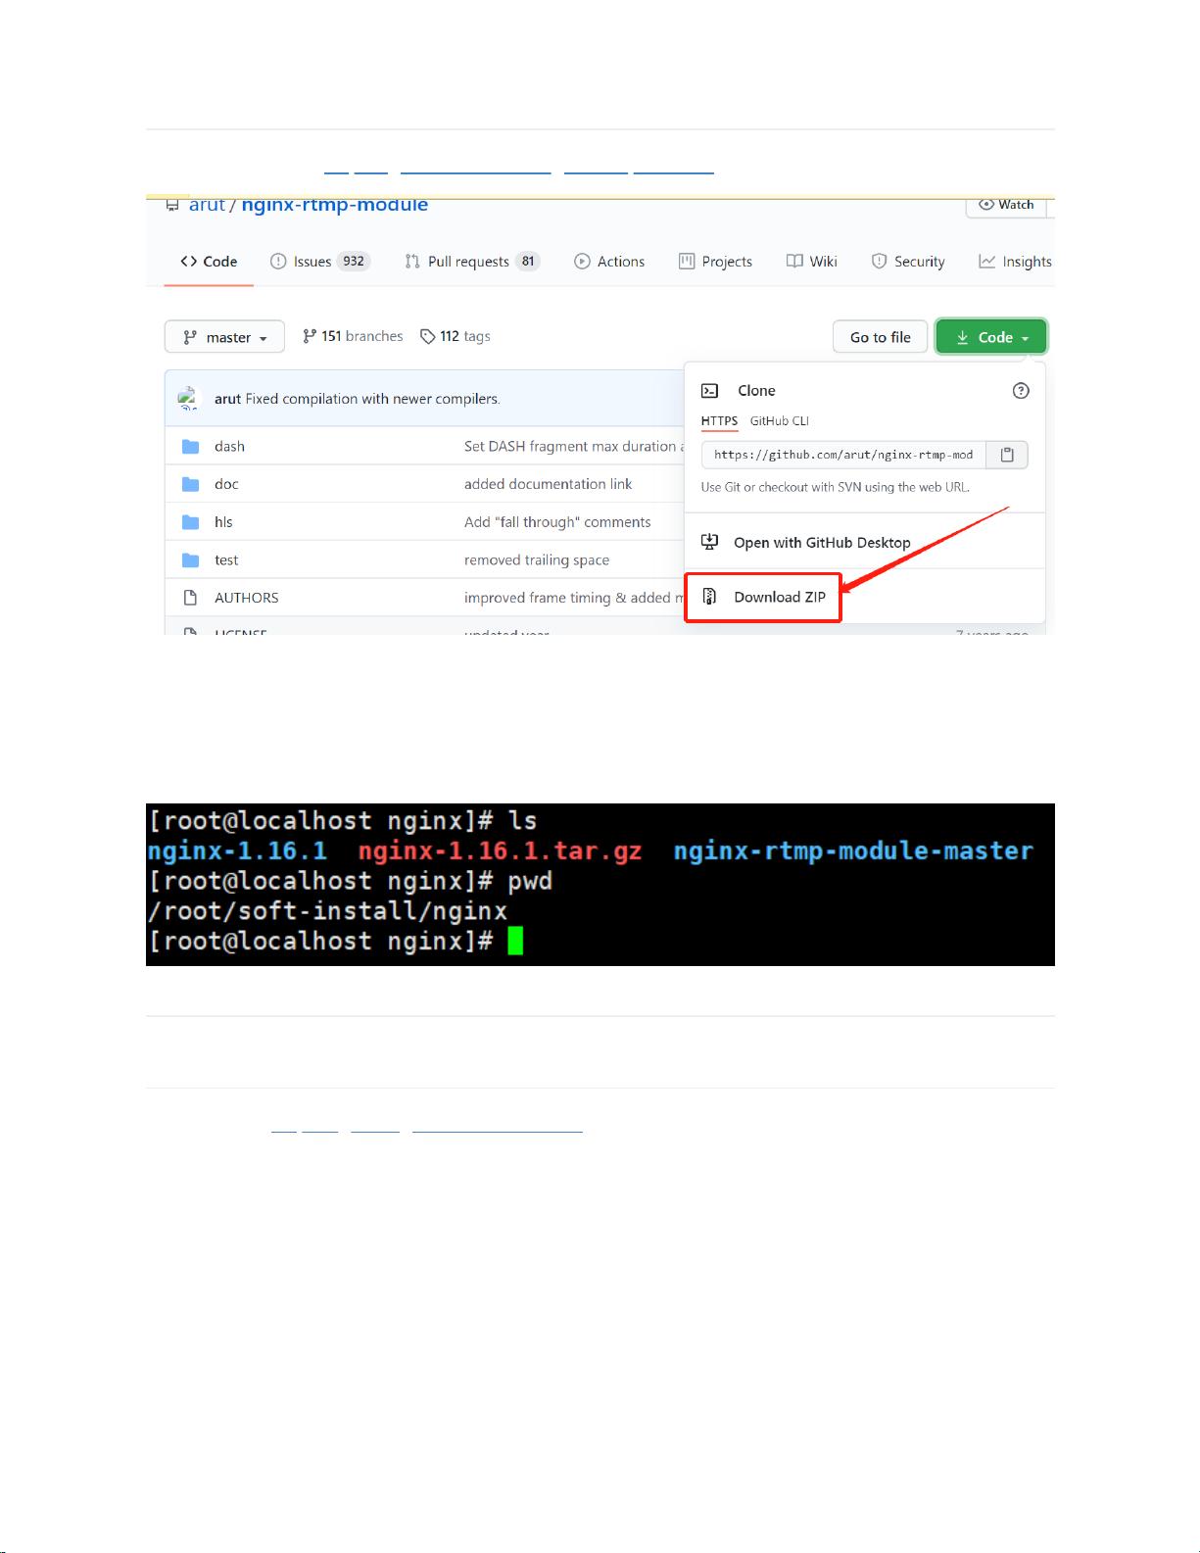Open the Security tab

pyautogui.click(x=908, y=262)
